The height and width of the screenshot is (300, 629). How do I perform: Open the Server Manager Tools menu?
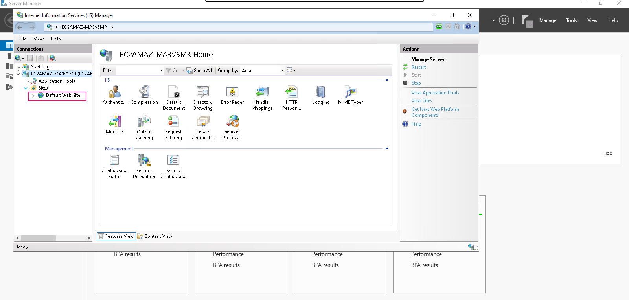point(571,20)
